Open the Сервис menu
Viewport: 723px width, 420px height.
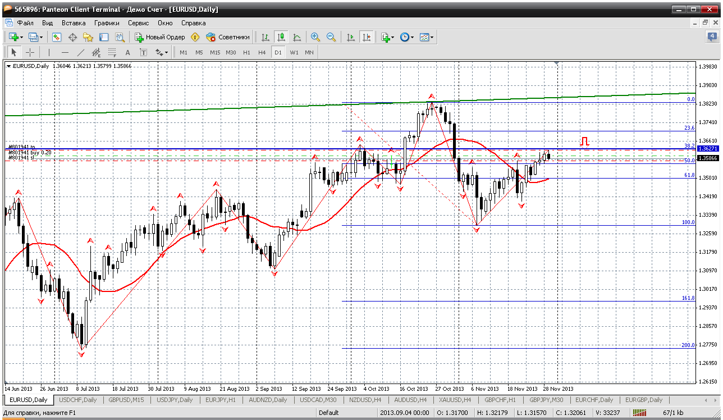pos(138,23)
